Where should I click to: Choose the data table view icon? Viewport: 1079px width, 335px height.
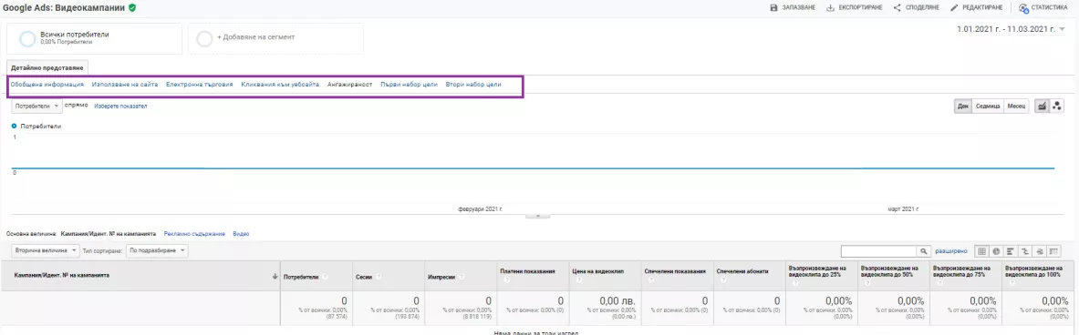click(x=982, y=251)
